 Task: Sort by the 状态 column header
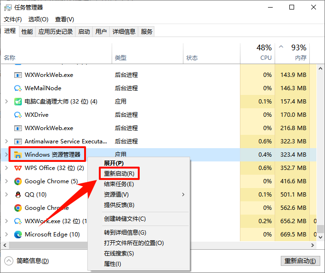point(211,54)
